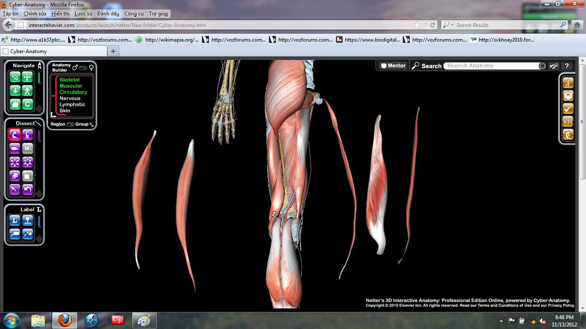Toggle the Lymphatic system layer
The width and height of the screenshot is (586, 329).
tap(72, 105)
